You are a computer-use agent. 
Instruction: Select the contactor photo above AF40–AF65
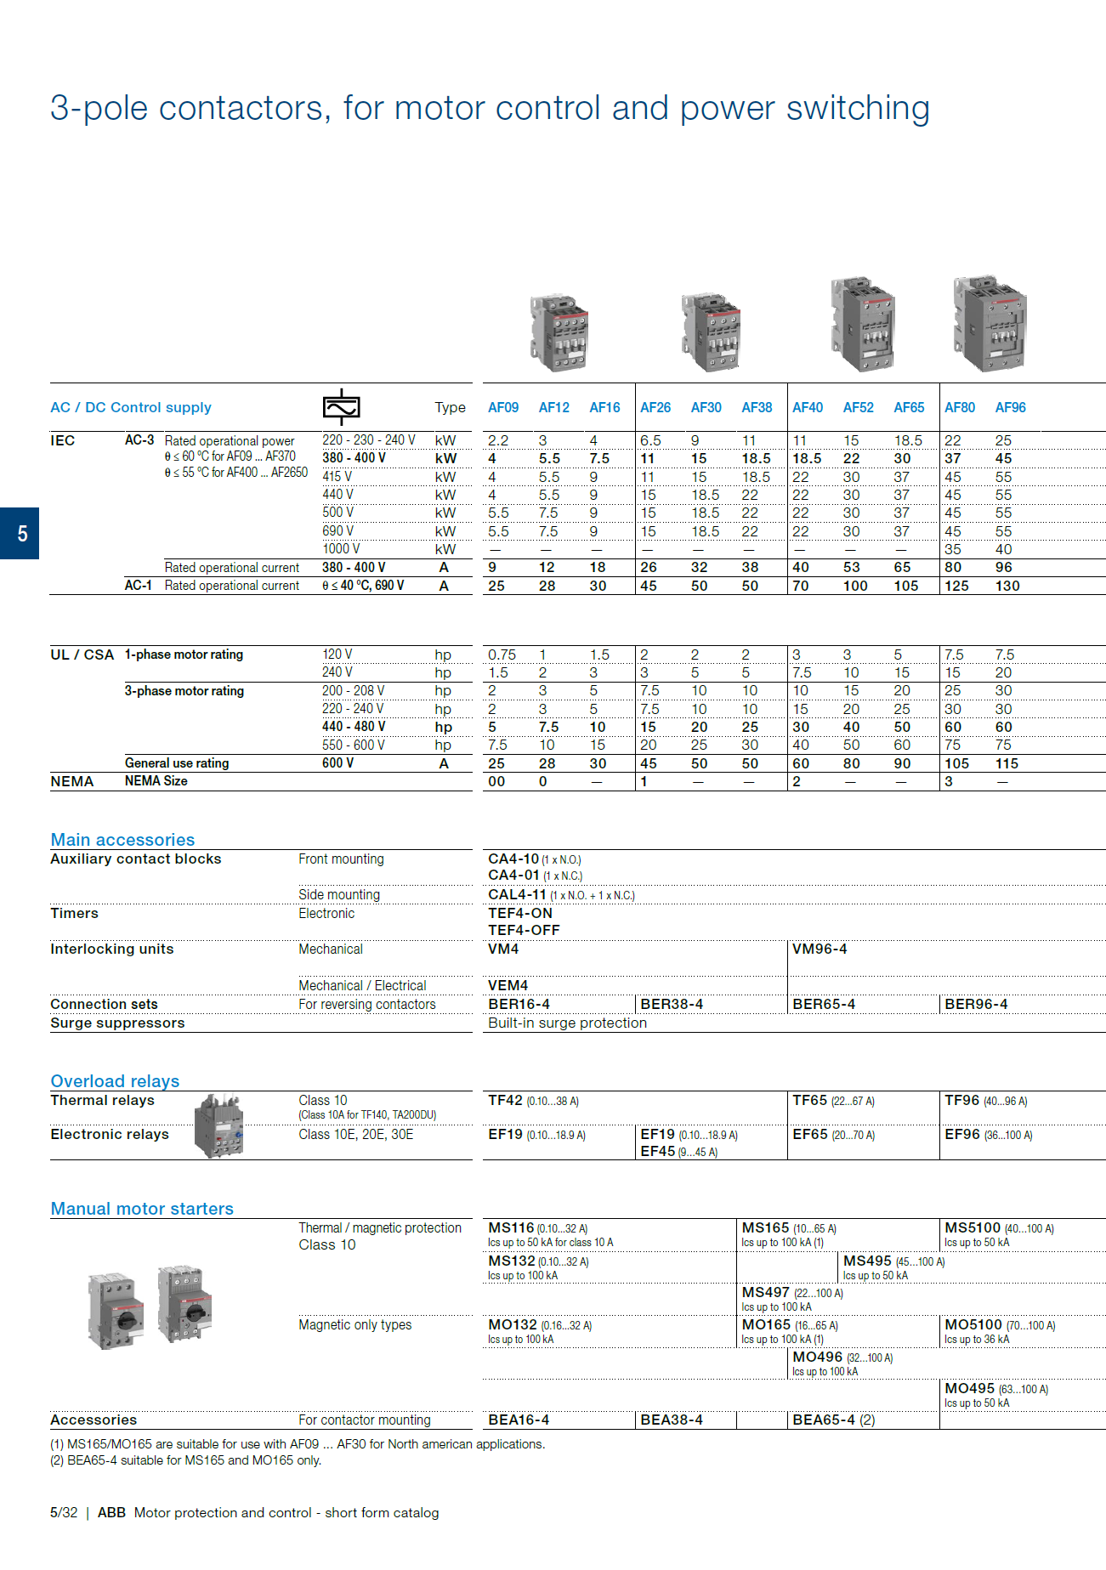(x=862, y=323)
